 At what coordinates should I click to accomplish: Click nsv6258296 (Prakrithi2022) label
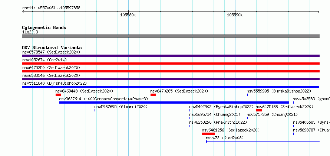[218, 122]
